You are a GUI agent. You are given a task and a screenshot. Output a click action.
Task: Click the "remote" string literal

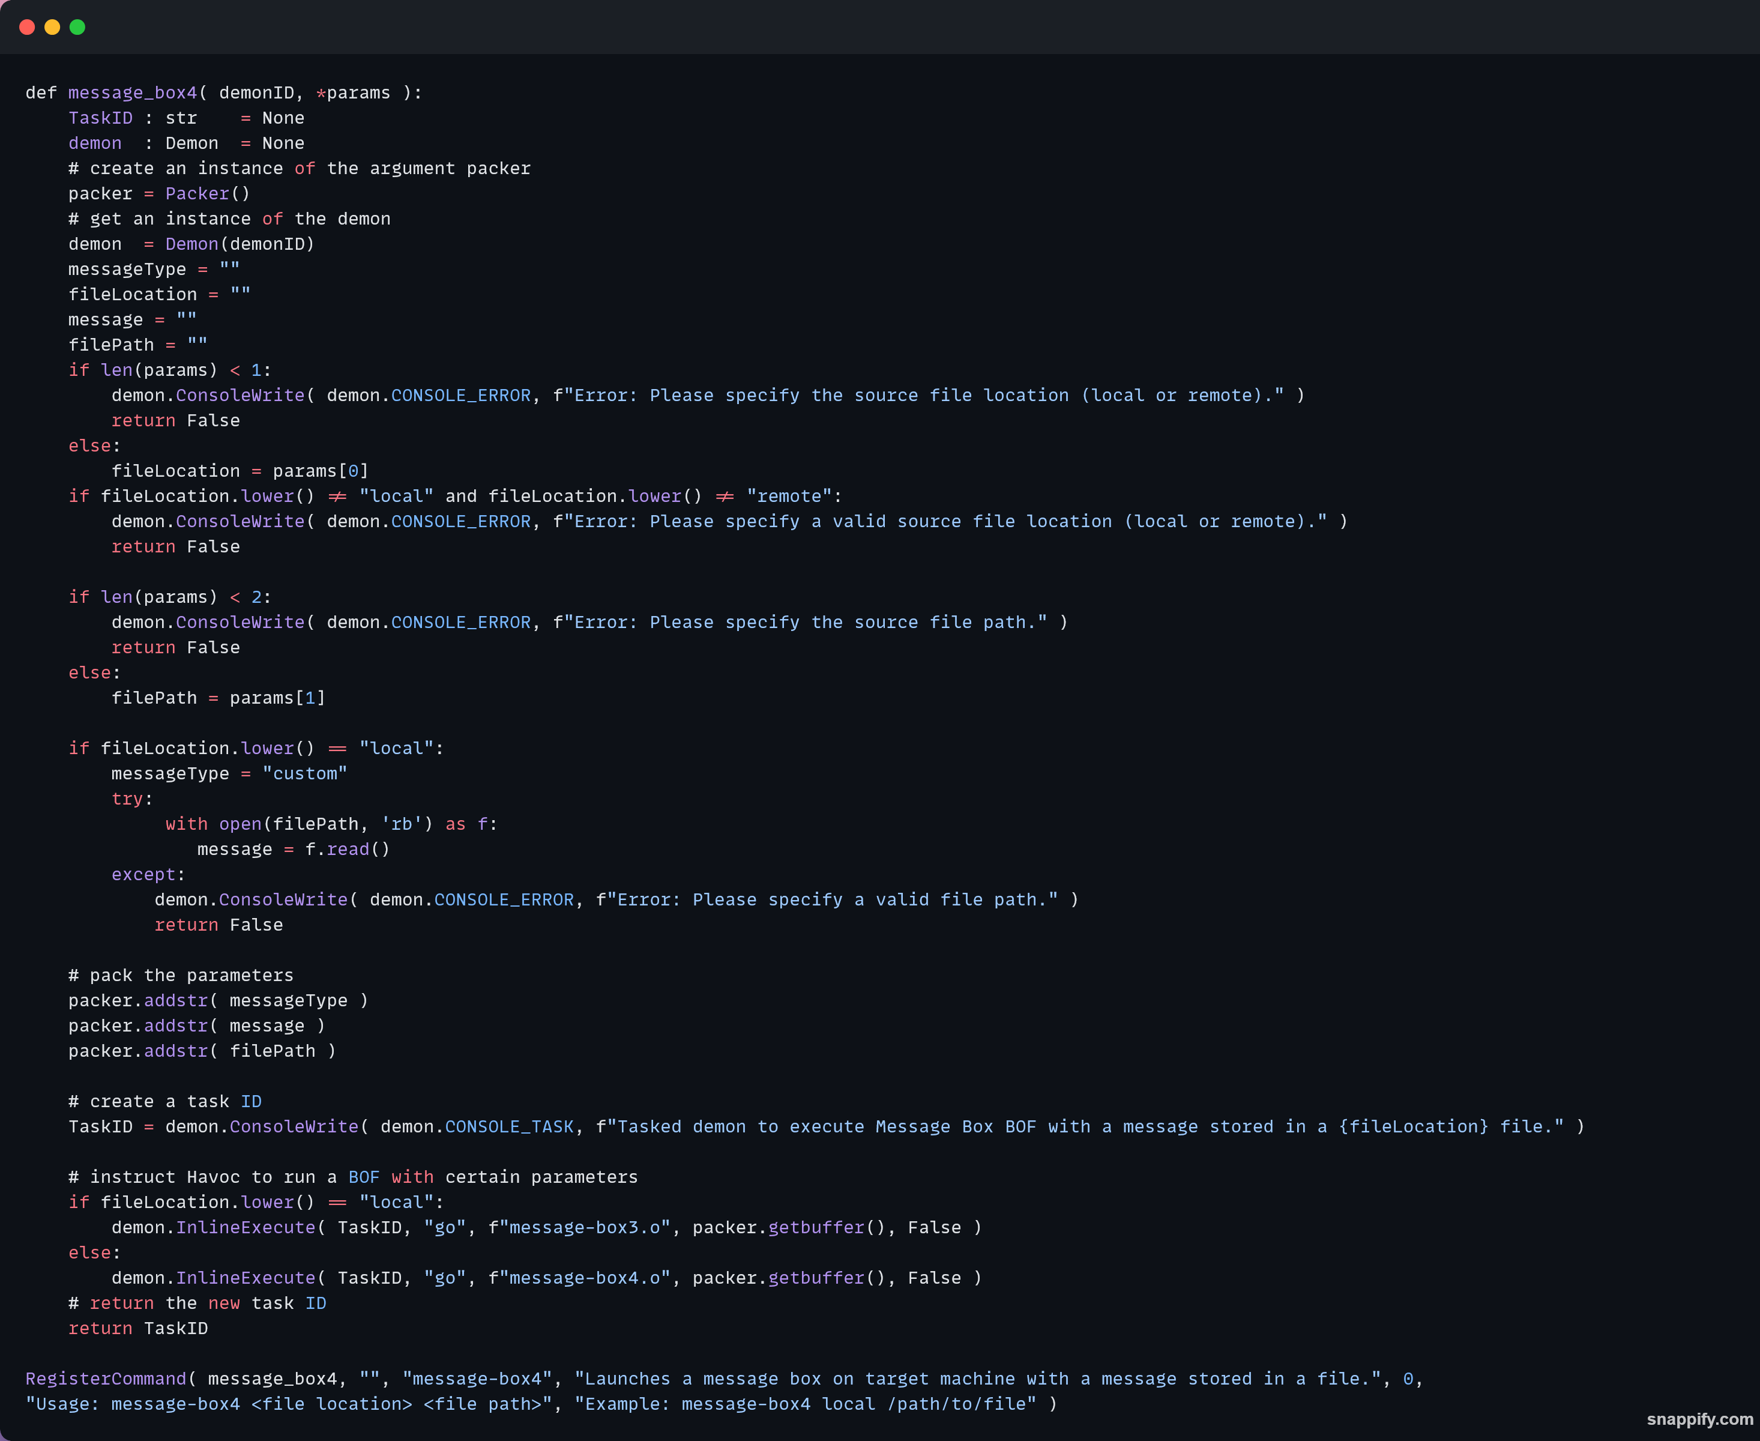[789, 497]
